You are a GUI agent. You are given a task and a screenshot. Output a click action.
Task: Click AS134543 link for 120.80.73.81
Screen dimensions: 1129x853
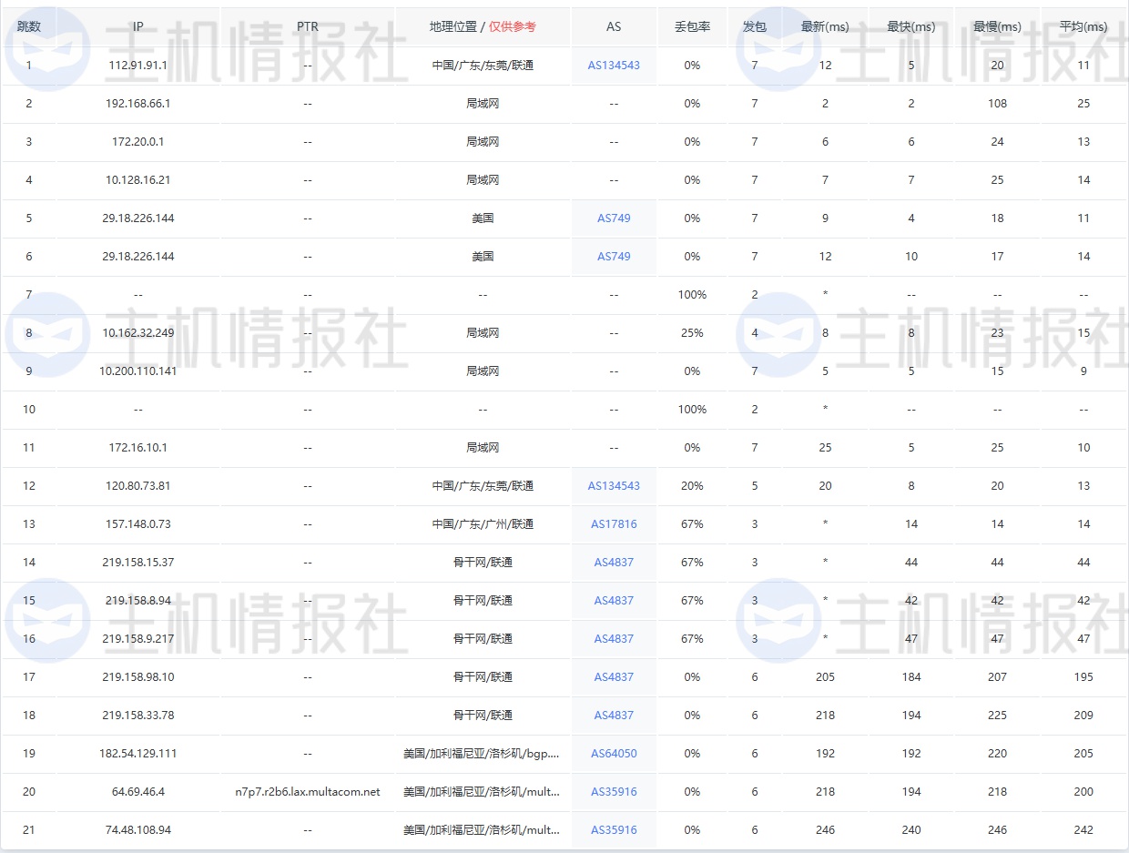click(614, 486)
